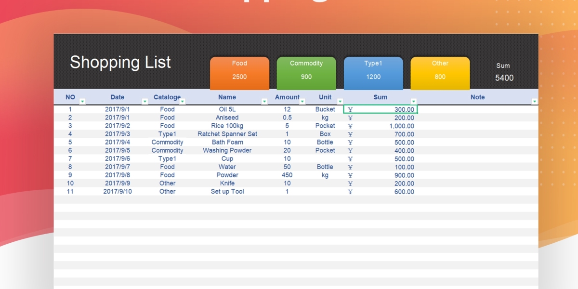The height and width of the screenshot is (289, 578).
Task: Select the Aniseed name cell
Action: [x=227, y=118]
